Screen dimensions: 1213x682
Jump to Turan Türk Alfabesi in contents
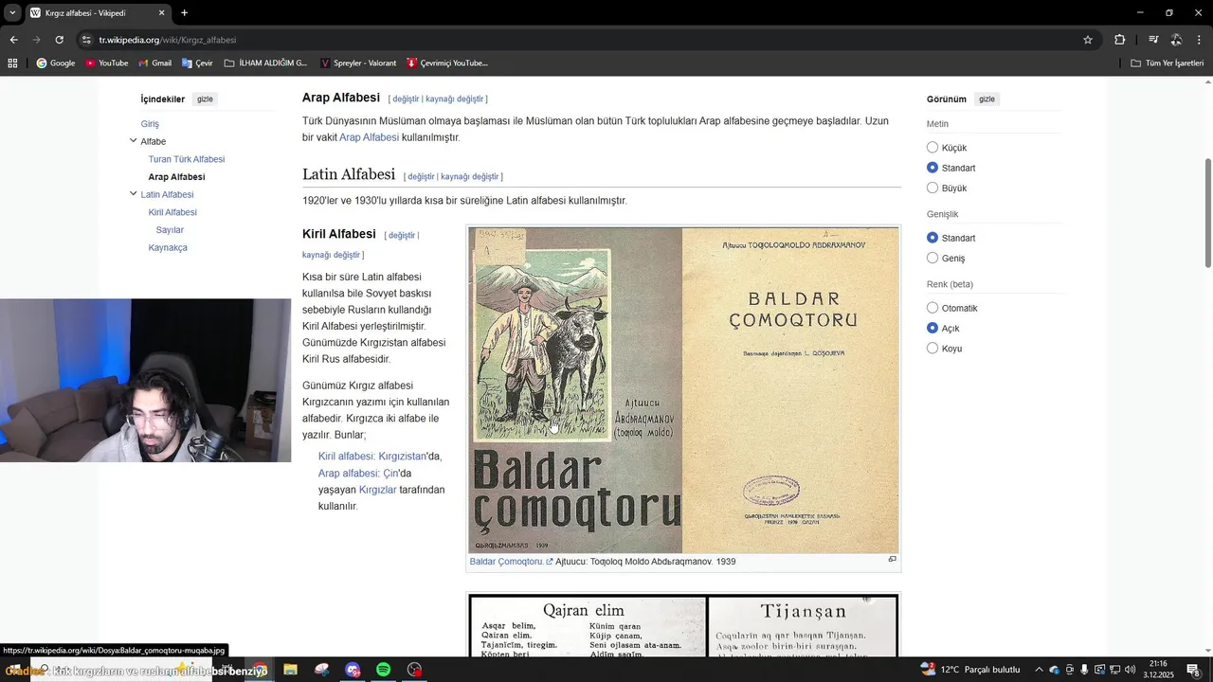coord(187,159)
